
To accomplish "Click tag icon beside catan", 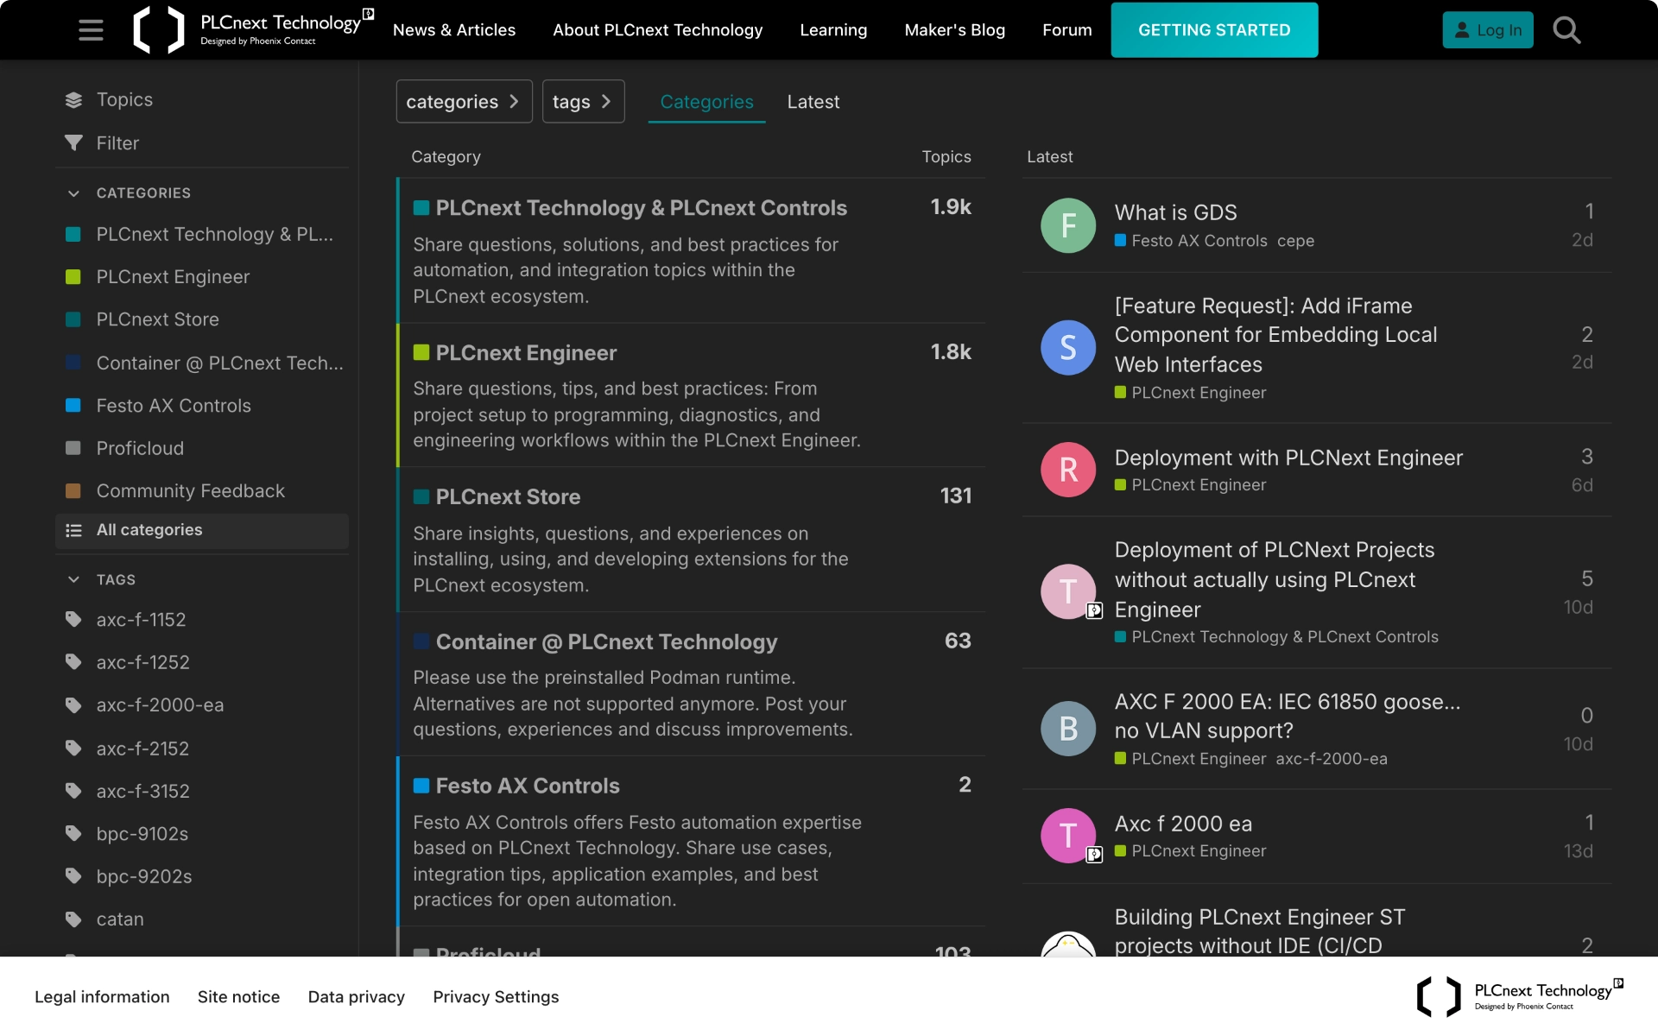I will [x=73, y=919].
